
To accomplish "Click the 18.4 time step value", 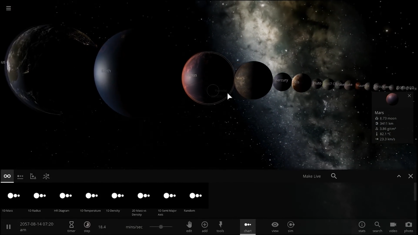I will click(102, 227).
